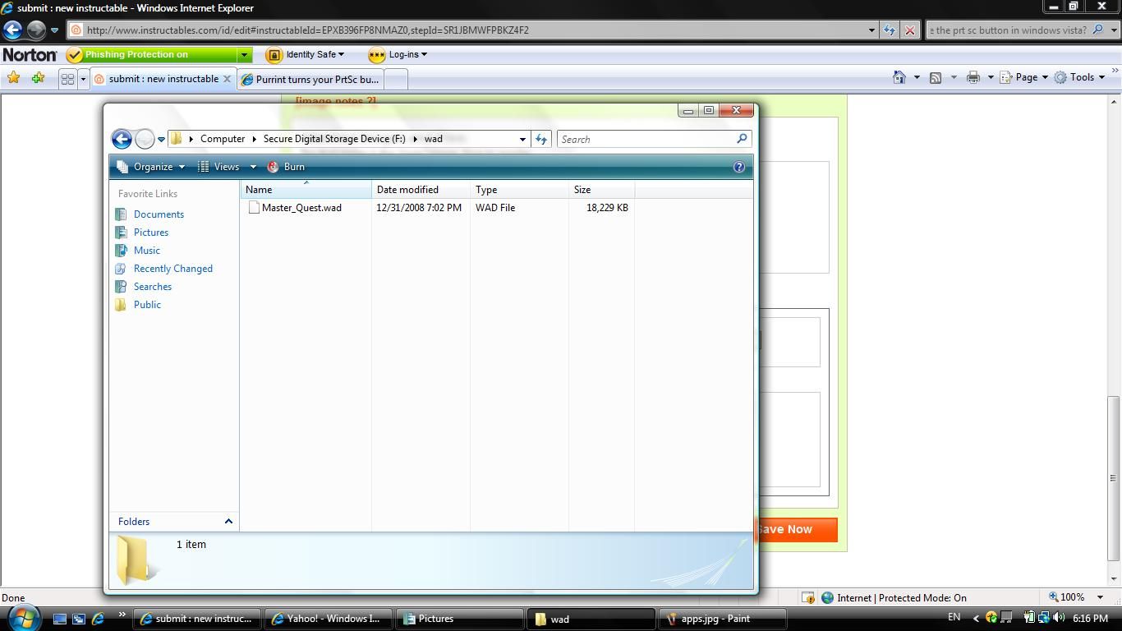This screenshot has height=631, width=1122.
Task: Select the Master_Quest.wad file
Action: coord(301,208)
